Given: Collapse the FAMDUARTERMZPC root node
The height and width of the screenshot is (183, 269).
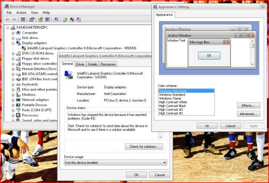Looking at the screenshot, I should click(x=8, y=28).
